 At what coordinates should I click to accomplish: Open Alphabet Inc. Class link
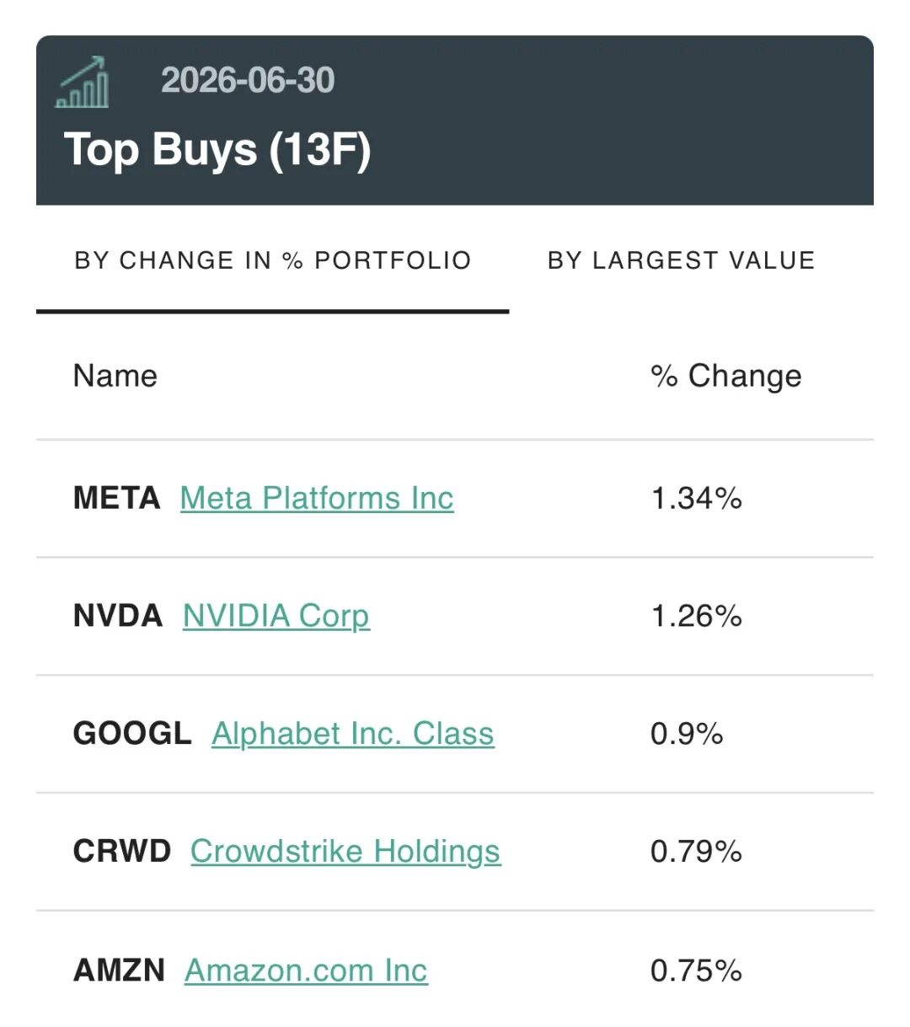353,734
